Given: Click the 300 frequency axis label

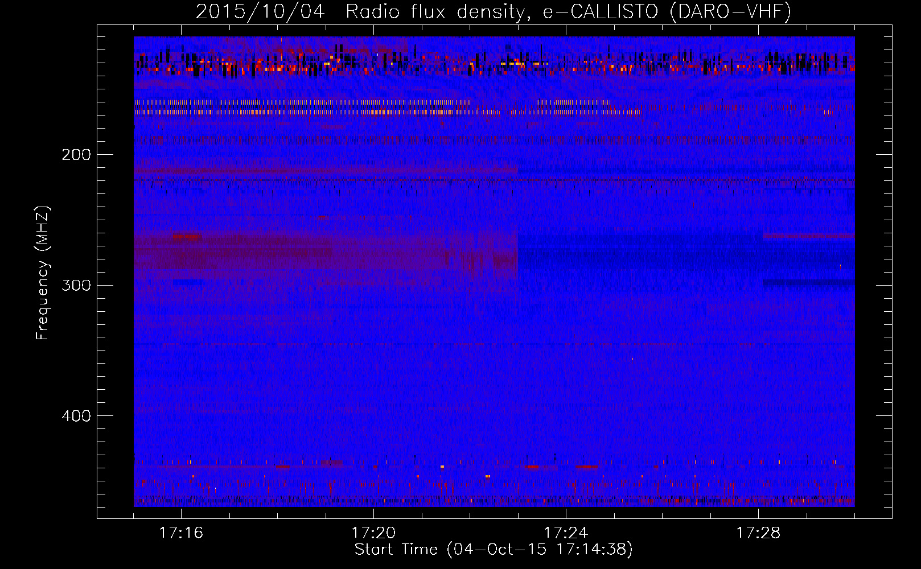Looking at the screenshot, I should (76, 285).
